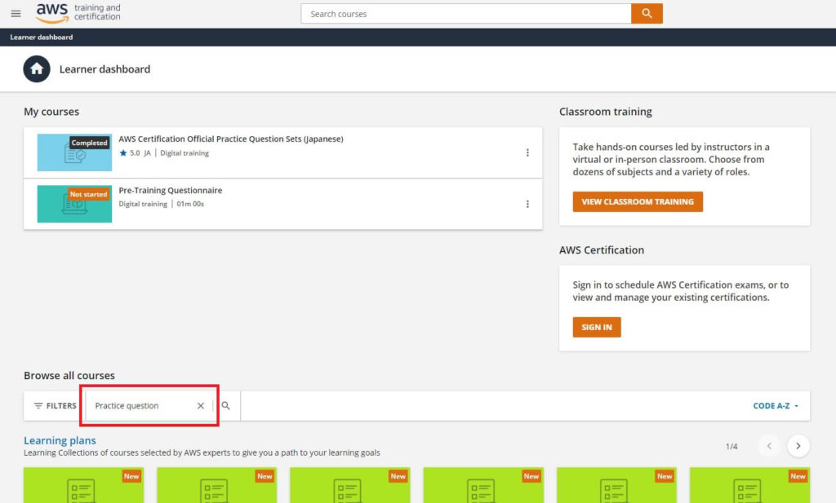Click the AWS training and certification logo
836x503 pixels.
tap(78, 13)
